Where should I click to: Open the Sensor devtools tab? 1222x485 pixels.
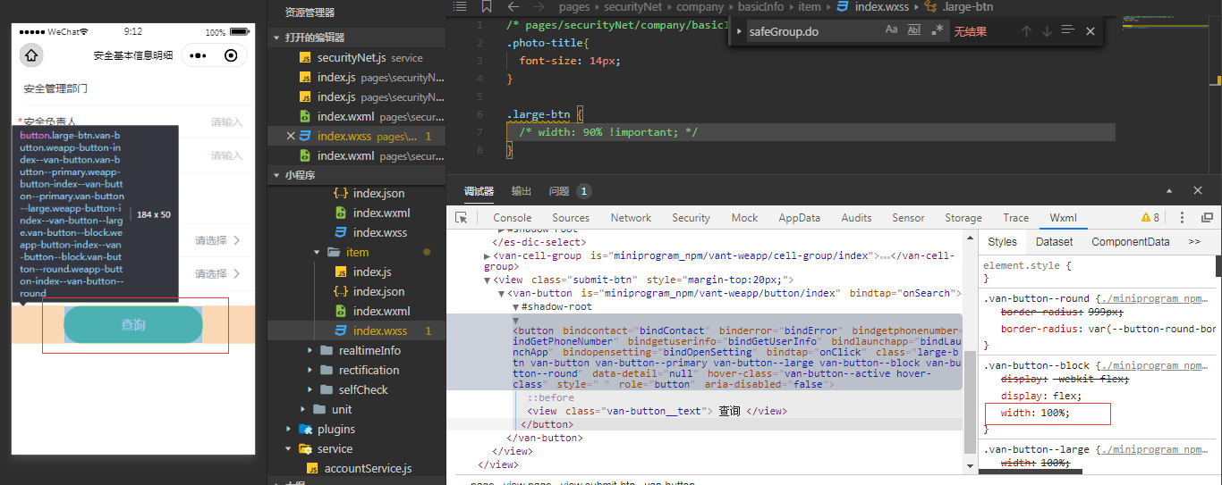click(908, 218)
